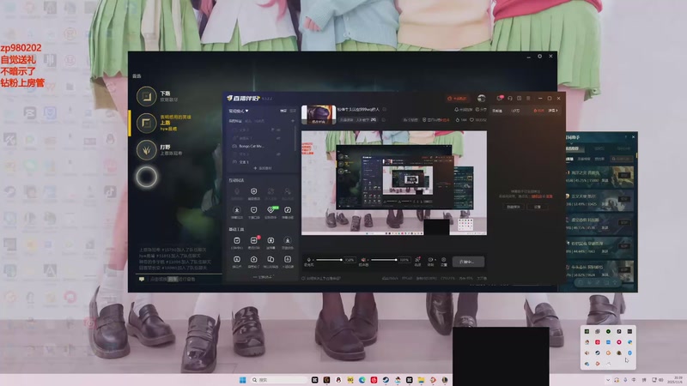Open League client settings gear in title bar
Screen dimensions: 687x386
point(540,57)
